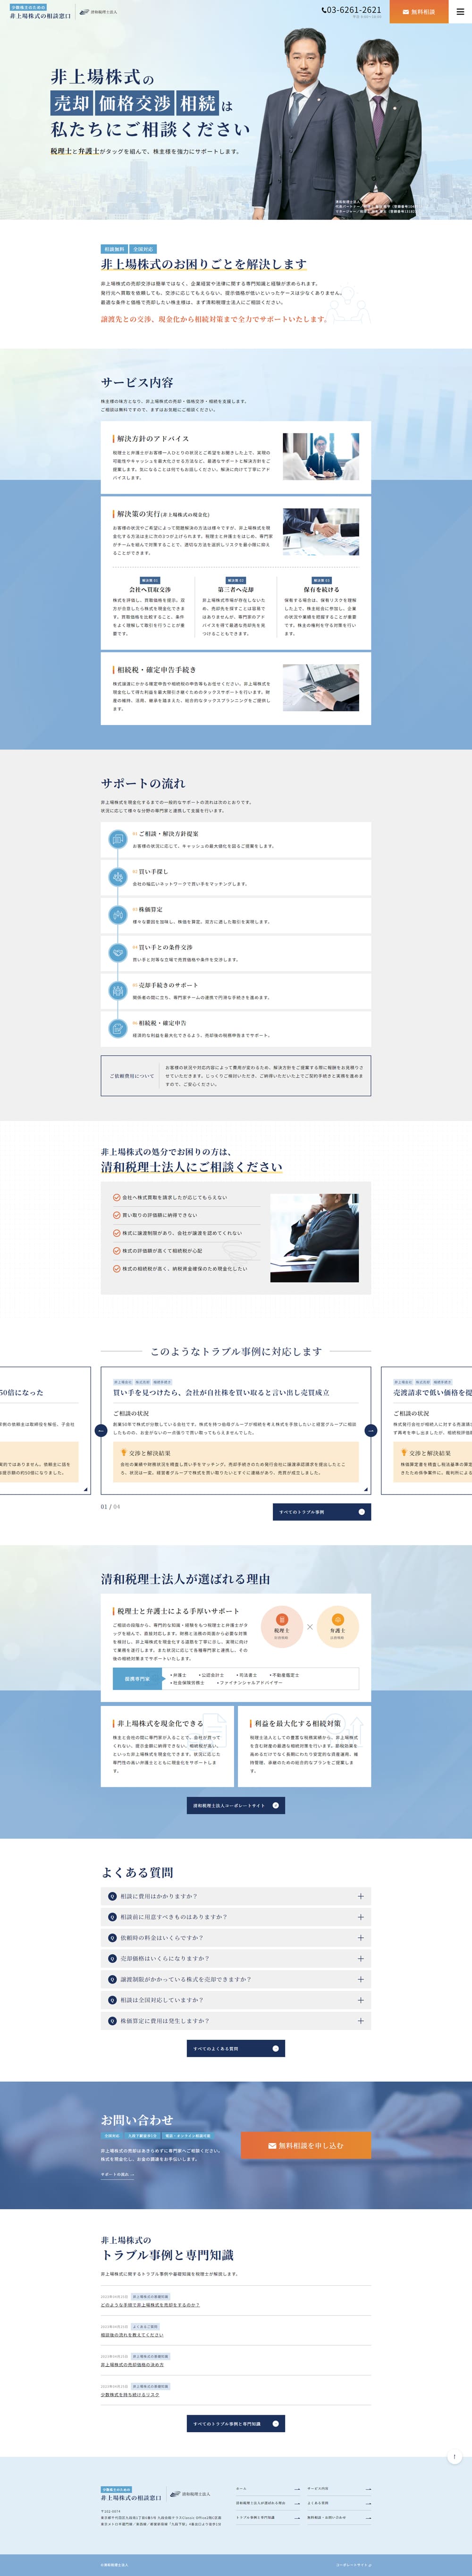
Task: Click Q icon beside 相談に費用はかかりますか？
Action: pos(113,1896)
